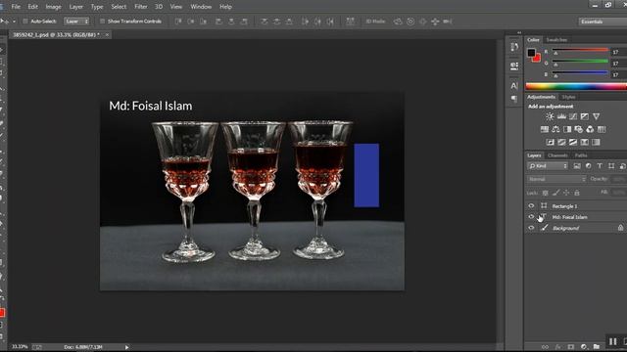Filter layers by type layers icon
627x352 pixels.
600,166
